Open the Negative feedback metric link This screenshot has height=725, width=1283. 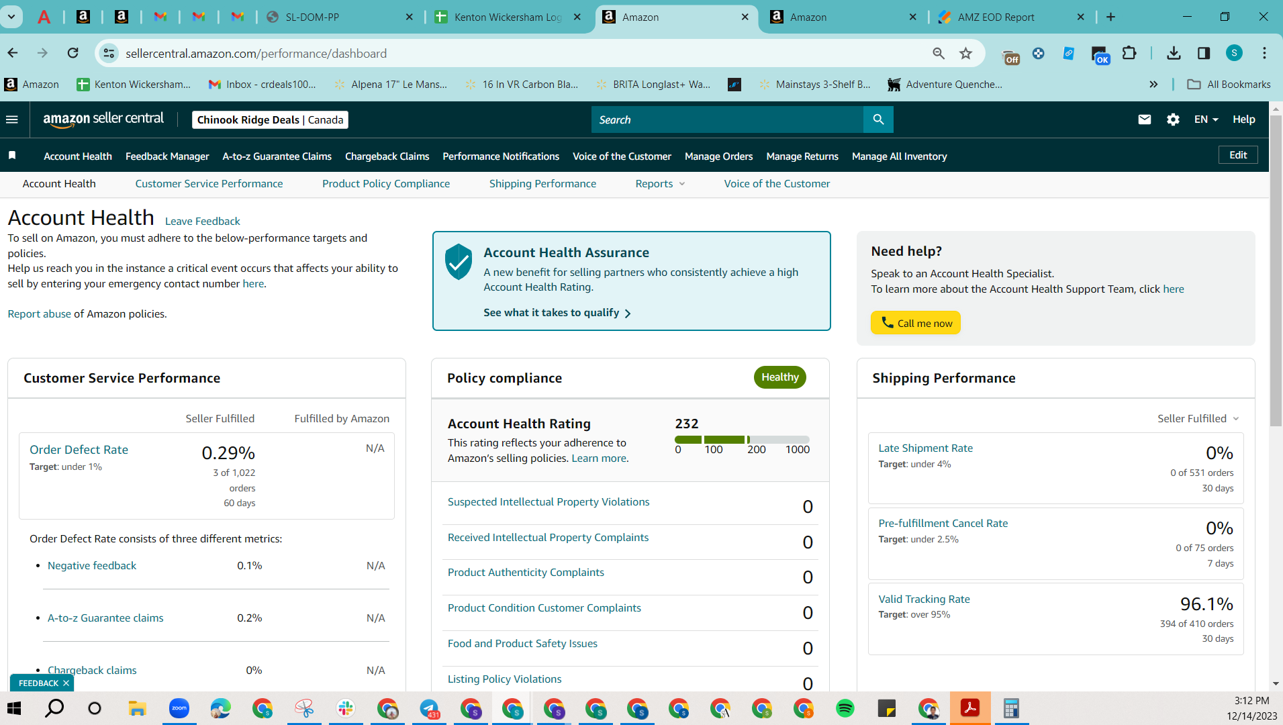[92, 565]
